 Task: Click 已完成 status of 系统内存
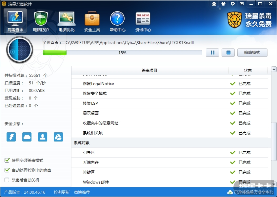point(245,162)
